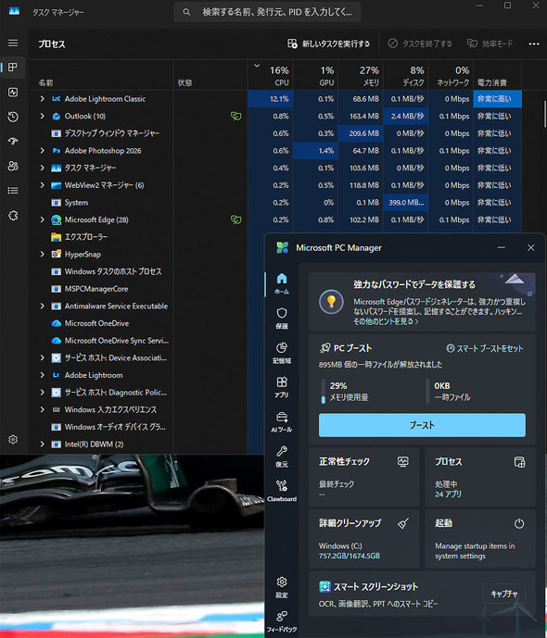The height and width of the screenshot is (638, 547).
Task: Click efficiency mode leaf icon on Outlook row
Action: [235, 117]
